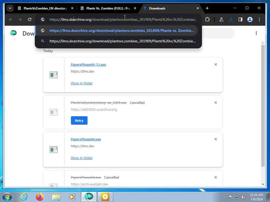Open the downloads toolbar icon
The height and width of the screenshot is (202, 270).
click(231, 19)
